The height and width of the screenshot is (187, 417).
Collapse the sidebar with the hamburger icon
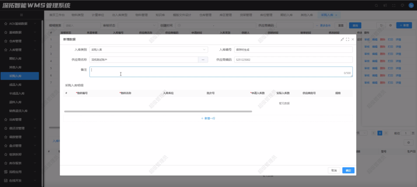22,15
